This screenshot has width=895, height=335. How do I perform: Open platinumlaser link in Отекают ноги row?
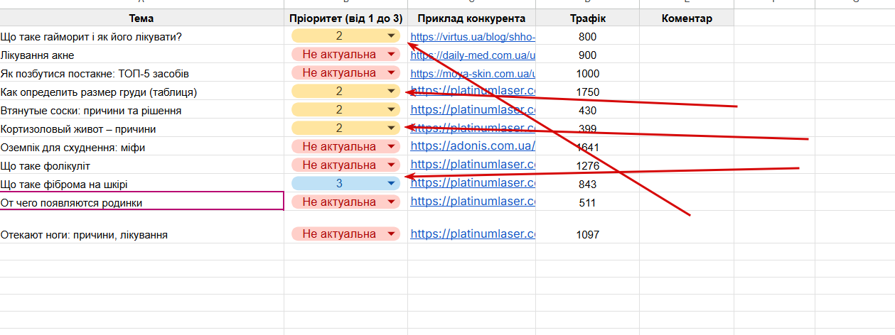pyautogui.click(x=473, y=233)
